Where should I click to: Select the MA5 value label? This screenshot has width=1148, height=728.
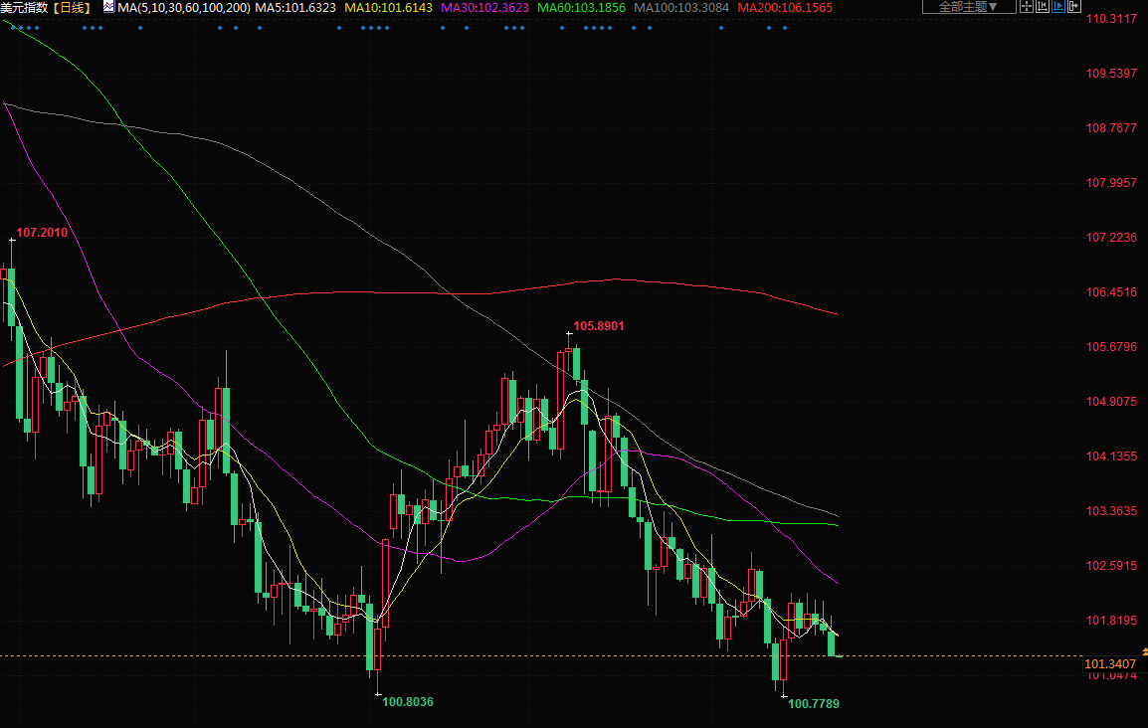click(295, 8)
